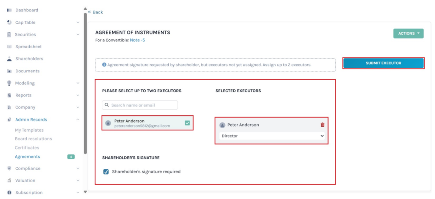Open the Actions dropdown button

pos(408,33)
